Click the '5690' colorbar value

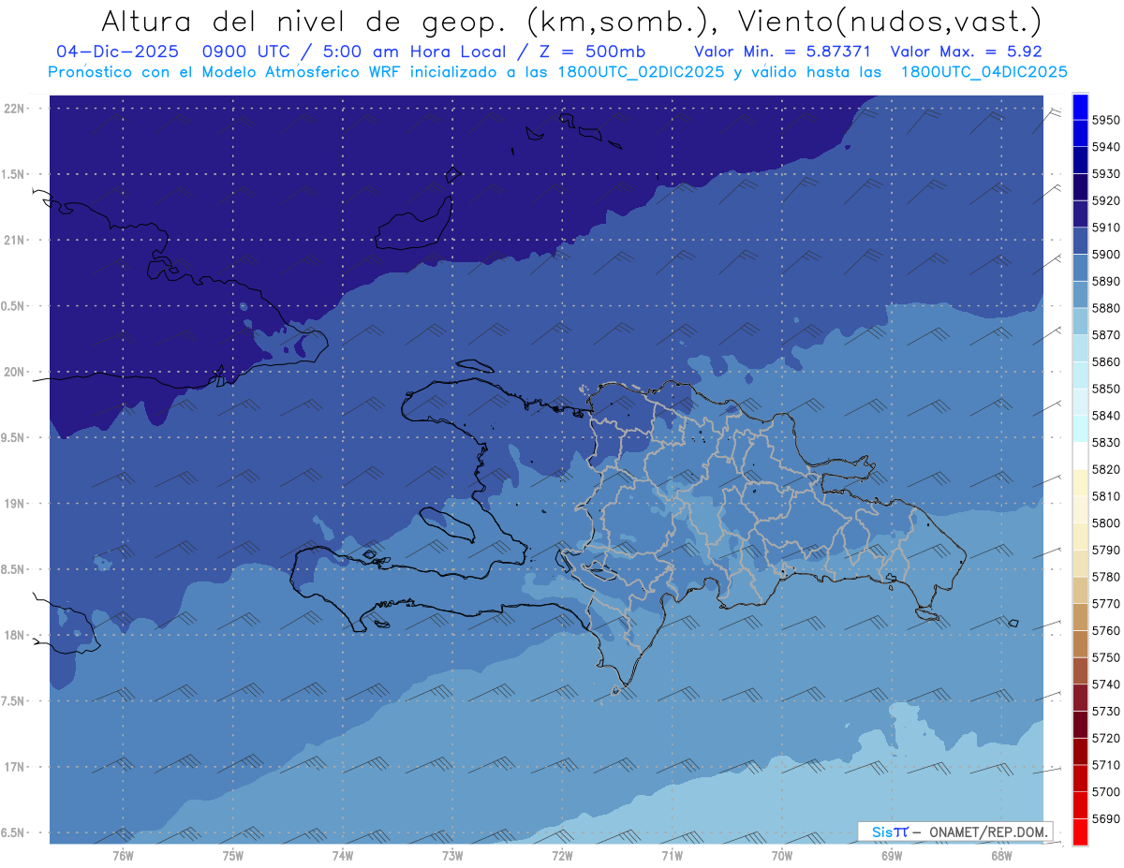1106,818
